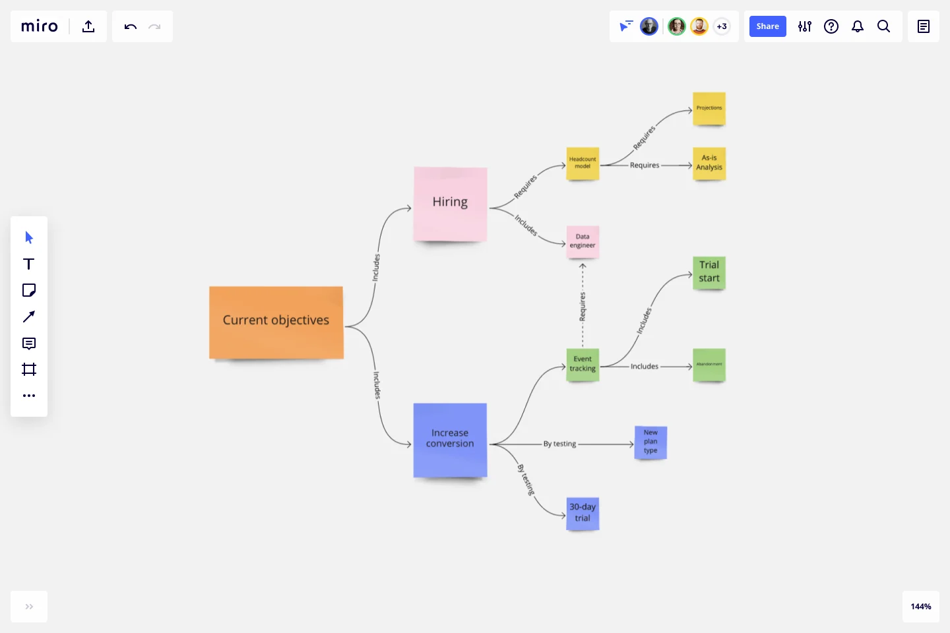950x633 pixels.
Task: Open the notes sidebar panel
Action: click(x=923, y=26)
